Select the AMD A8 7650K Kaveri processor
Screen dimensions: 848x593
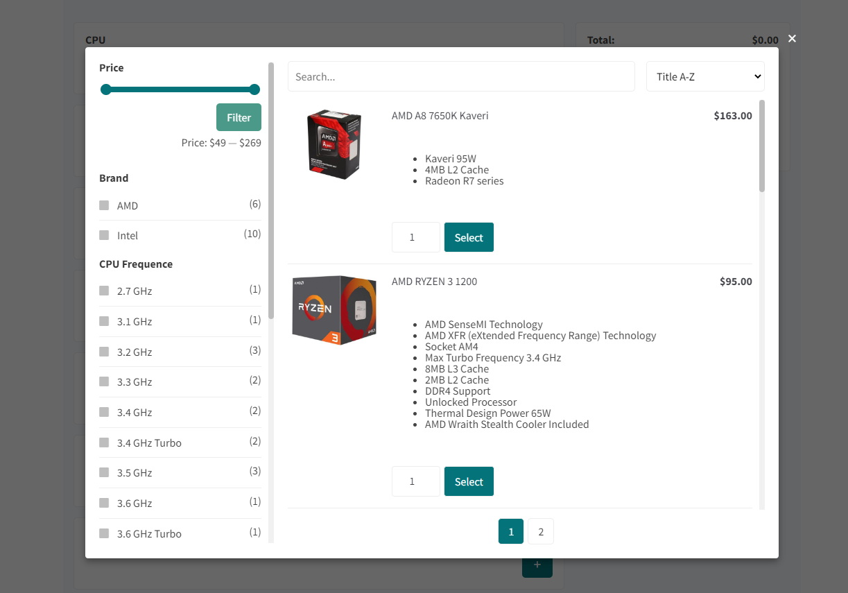469,237
